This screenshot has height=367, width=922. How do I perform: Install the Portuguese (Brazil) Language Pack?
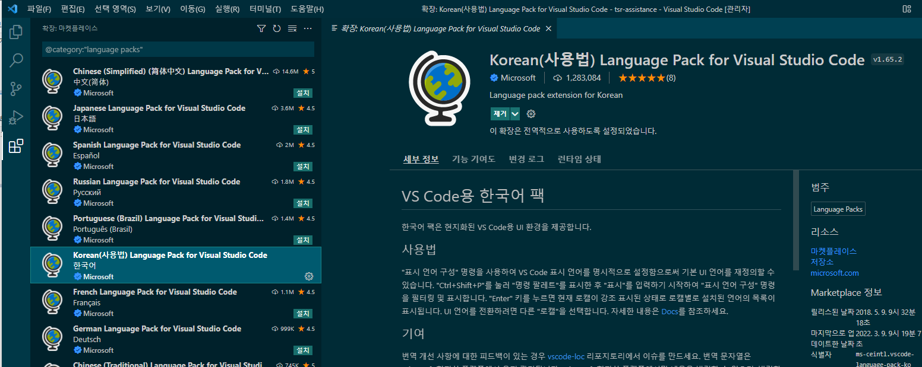[x=303, y=240]
